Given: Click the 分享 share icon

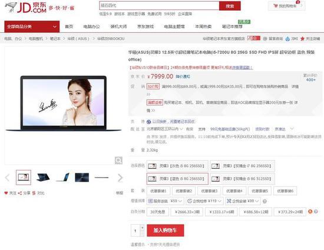Looking at the screenshot, I should (x=20, y=193).
